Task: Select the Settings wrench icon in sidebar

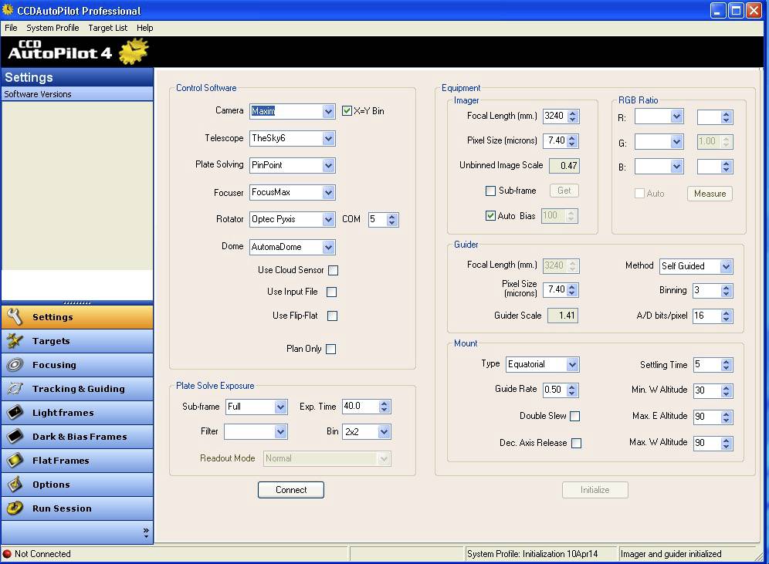Action: point(16,316)
